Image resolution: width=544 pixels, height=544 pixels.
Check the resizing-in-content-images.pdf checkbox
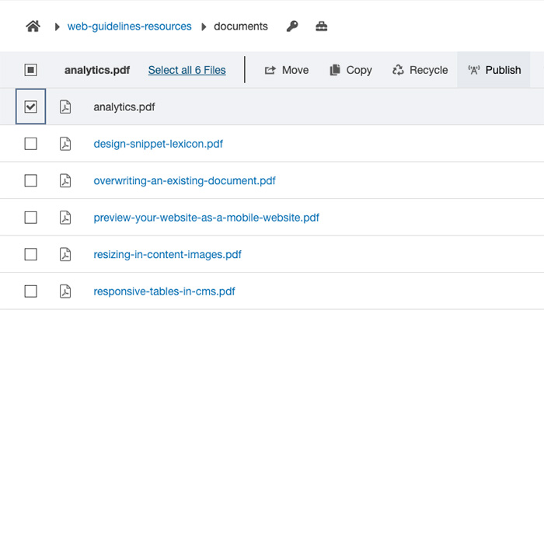pyautogui.click(x=30, y=254)
